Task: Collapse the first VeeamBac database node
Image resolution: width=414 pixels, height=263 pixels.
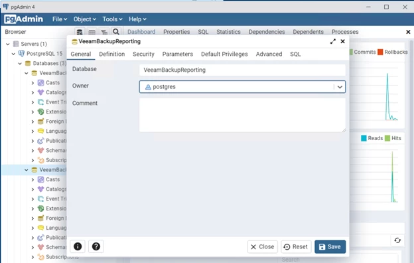Action: [x=27, y=73]
